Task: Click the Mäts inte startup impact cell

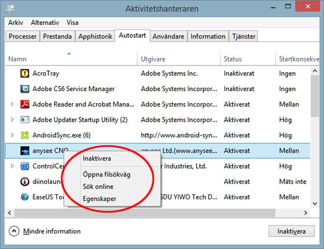Action: (x=293, y=181)
